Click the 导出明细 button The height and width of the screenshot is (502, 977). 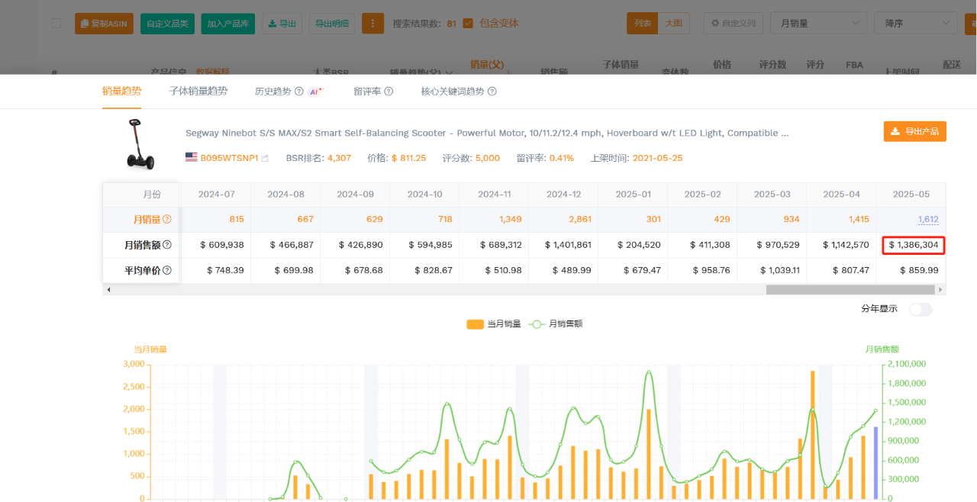(x=332, y=24)
